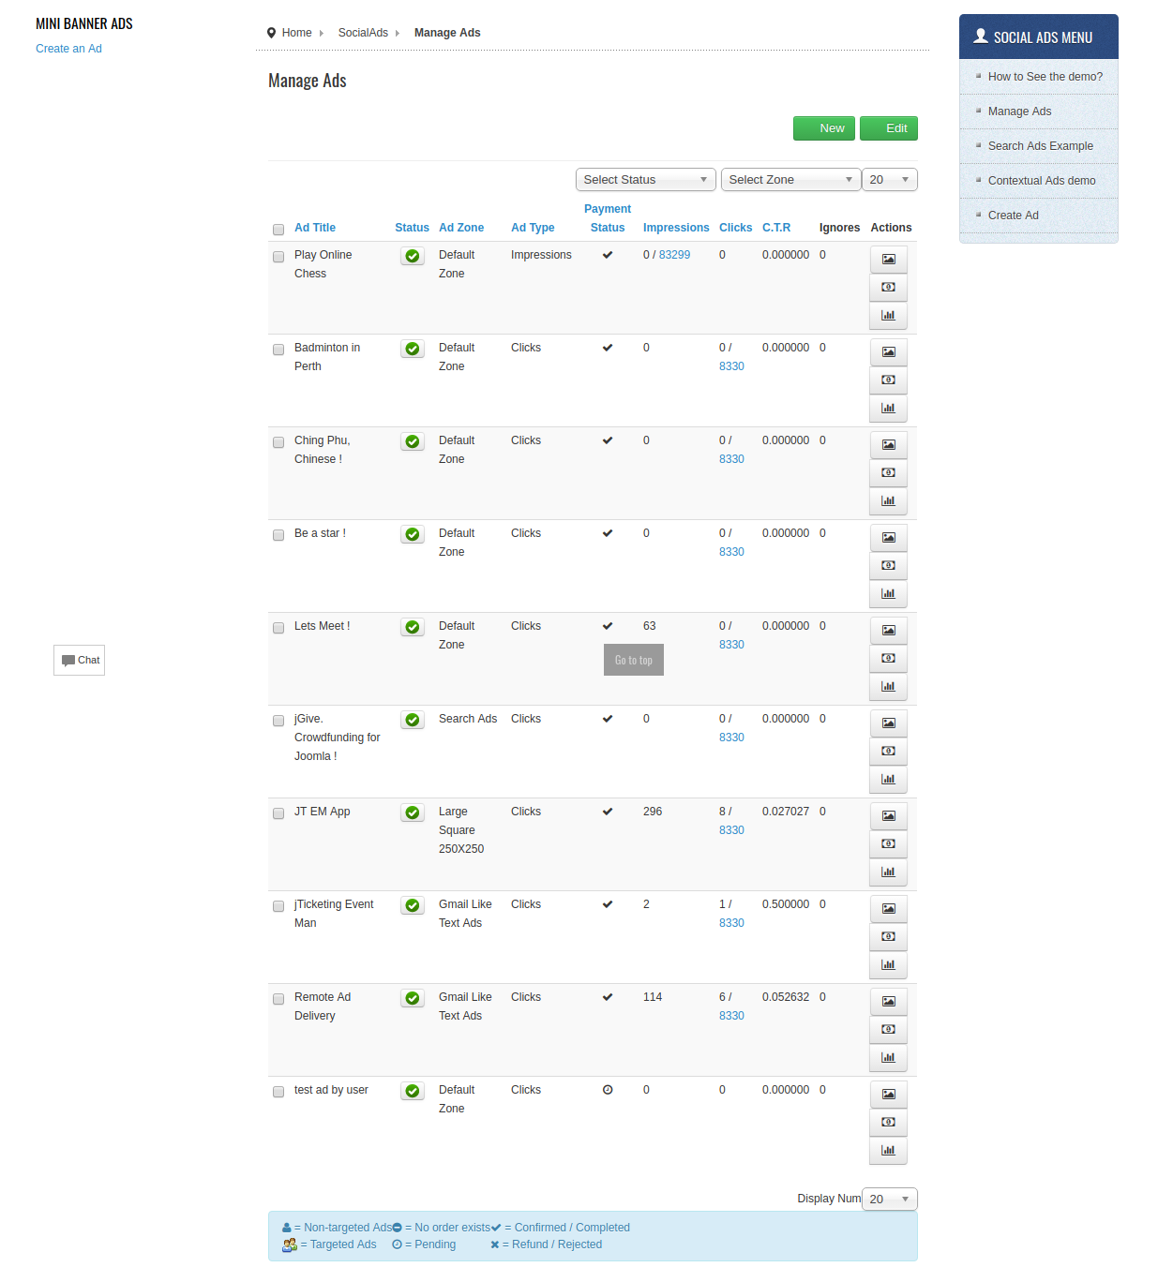This screenshot has height=1282, width=1173.
Task: Select the jTicketing Event Man row checkbox
Action: click(278, 906)
